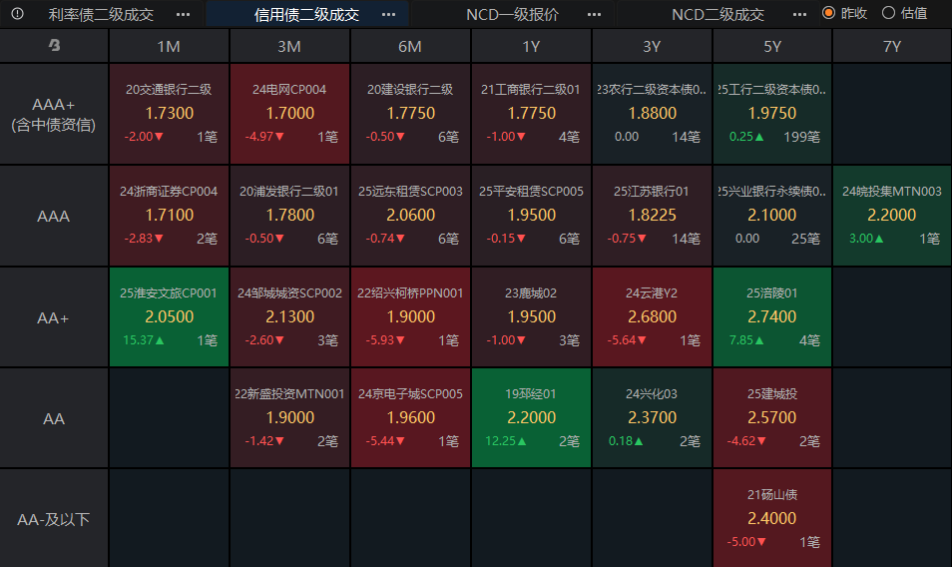952x567 pixels.
Task: Open the 24邹城城资SCP002 bond cell
Action: coord(289,316)
